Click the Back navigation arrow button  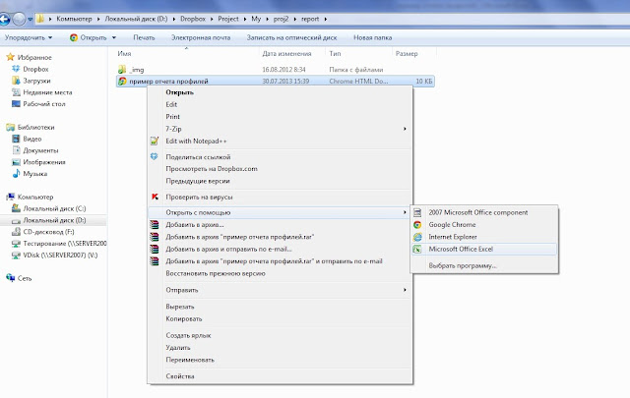4,19
